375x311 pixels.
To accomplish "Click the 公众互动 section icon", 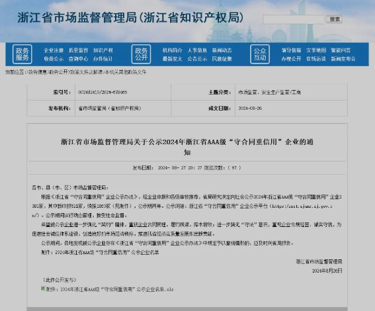I will tap(260, 54).
